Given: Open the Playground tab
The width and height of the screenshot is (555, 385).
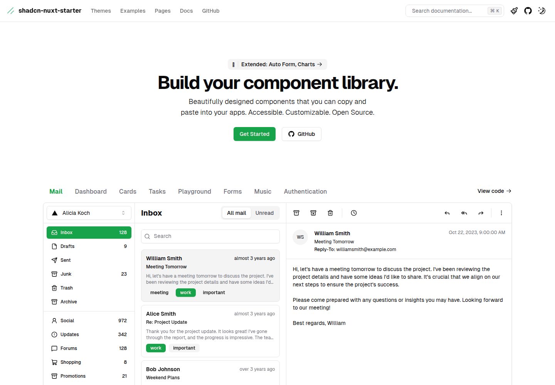Looking at the screenshot, I should click(195, 191).
